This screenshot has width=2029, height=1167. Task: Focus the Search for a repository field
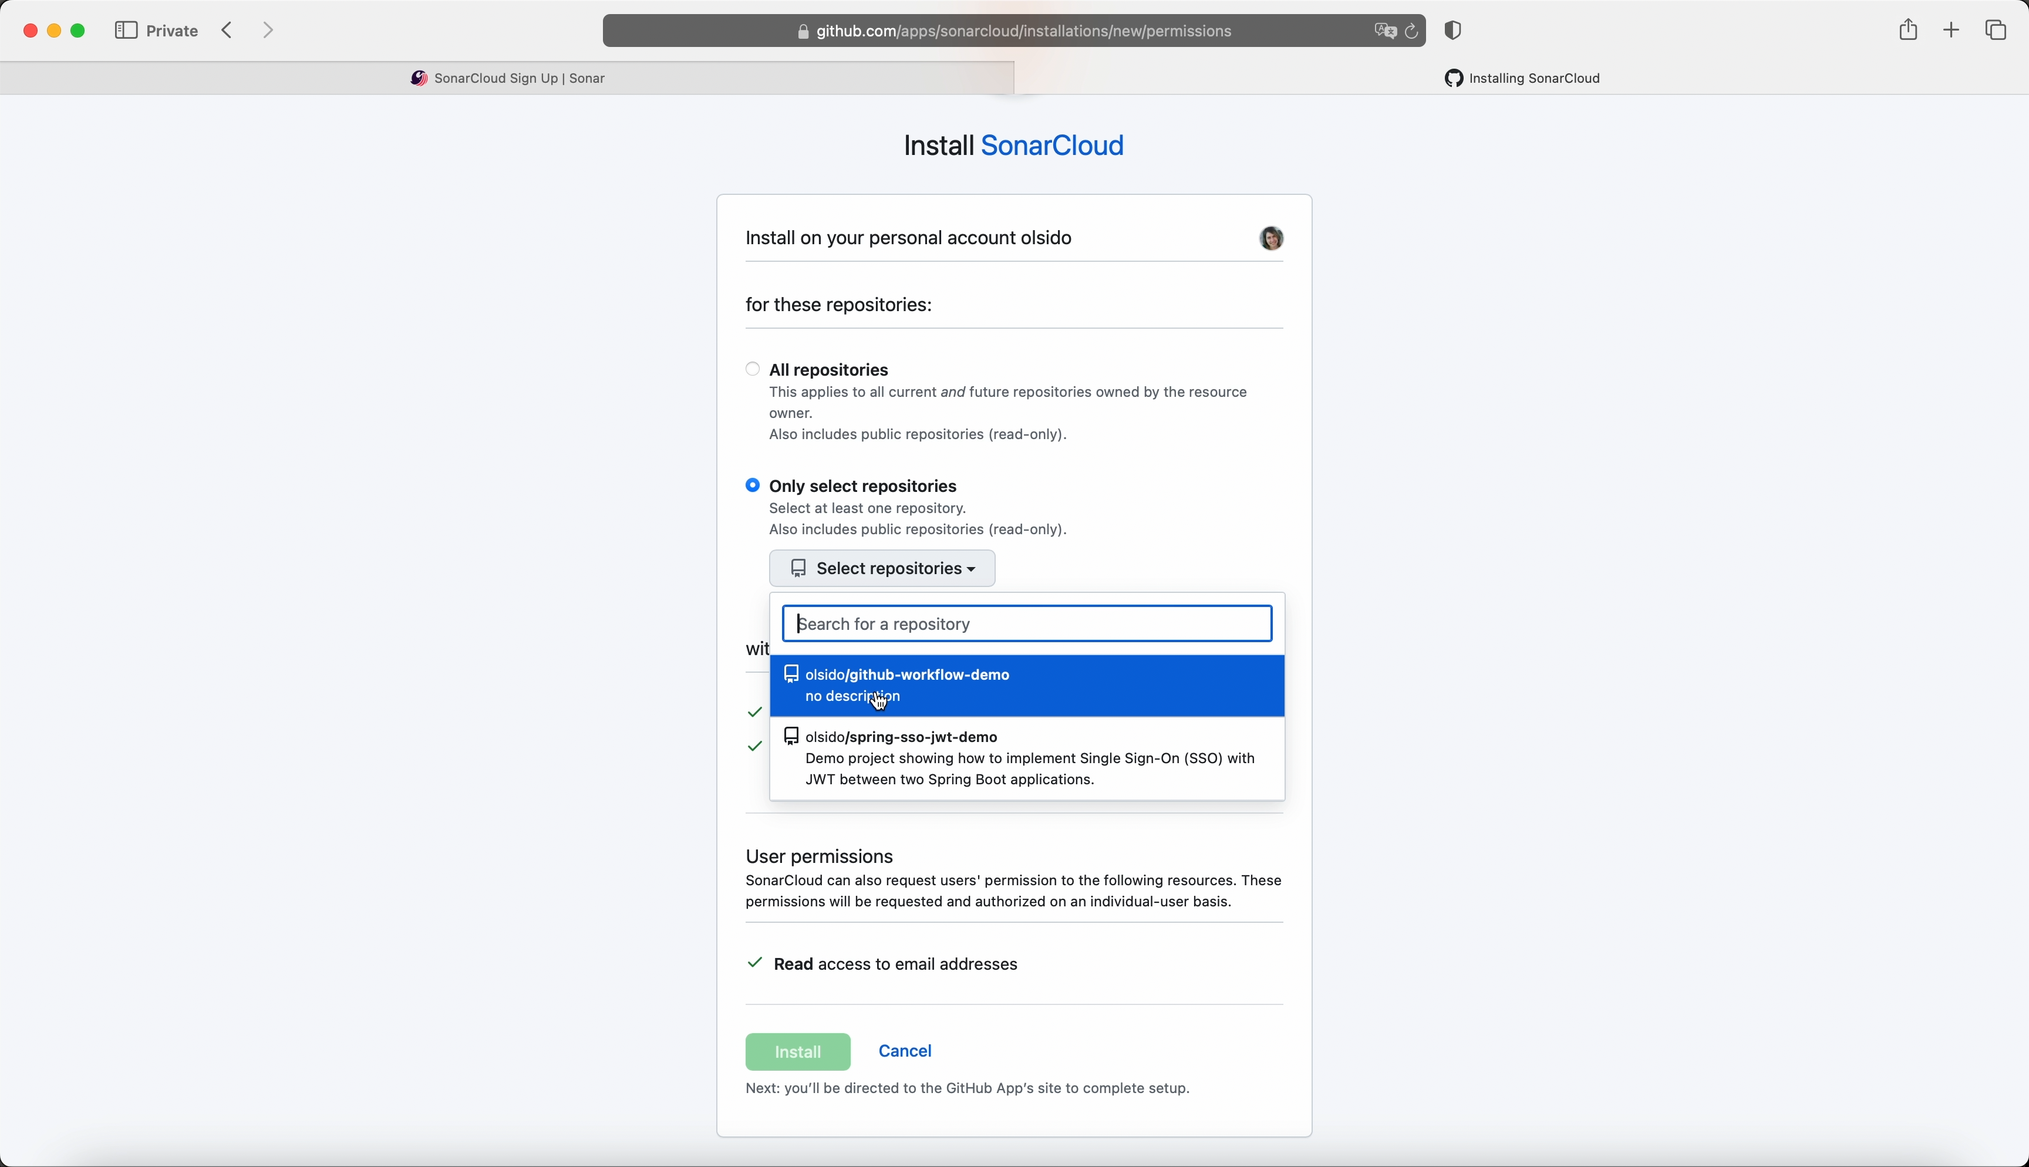(1026, 623)
